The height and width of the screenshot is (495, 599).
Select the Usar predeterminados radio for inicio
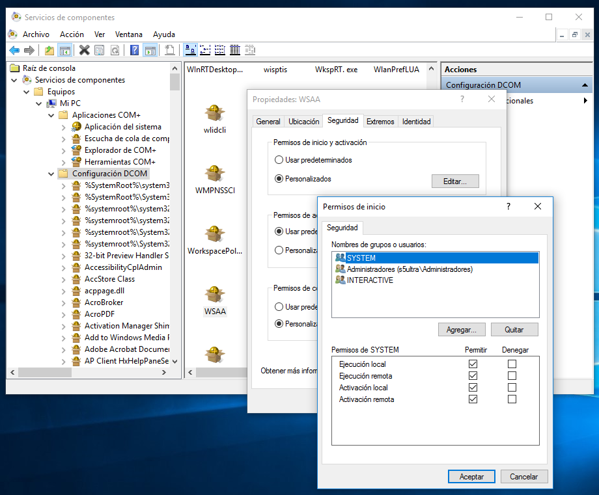279,160
